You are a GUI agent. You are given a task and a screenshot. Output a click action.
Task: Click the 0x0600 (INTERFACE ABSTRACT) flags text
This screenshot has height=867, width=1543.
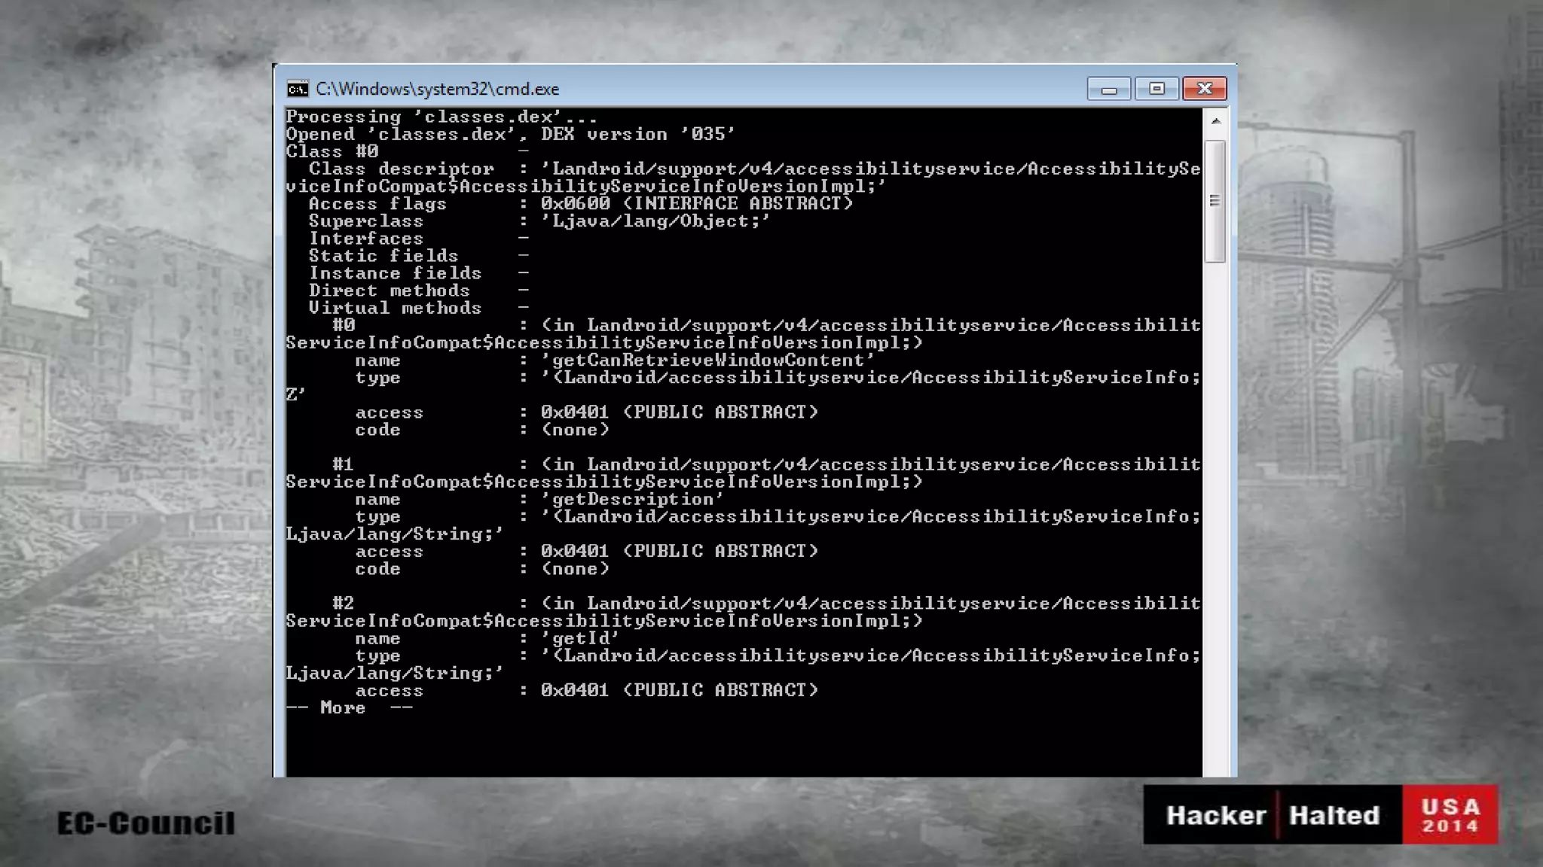pos(696,204)
